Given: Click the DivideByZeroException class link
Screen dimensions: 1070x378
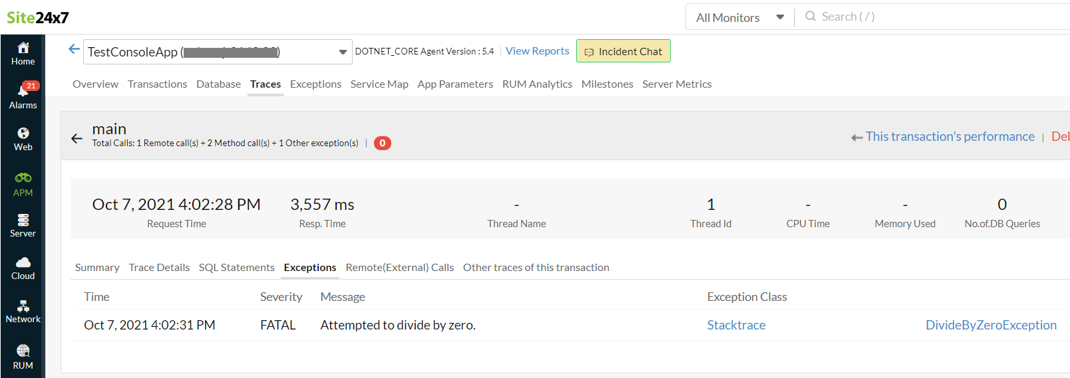Looking at the screenshot, I should pyautogui.click(x=990, y=325).
